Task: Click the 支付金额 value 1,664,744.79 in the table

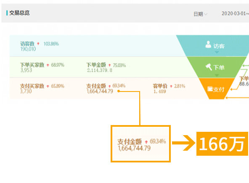Action: (100, 91)
